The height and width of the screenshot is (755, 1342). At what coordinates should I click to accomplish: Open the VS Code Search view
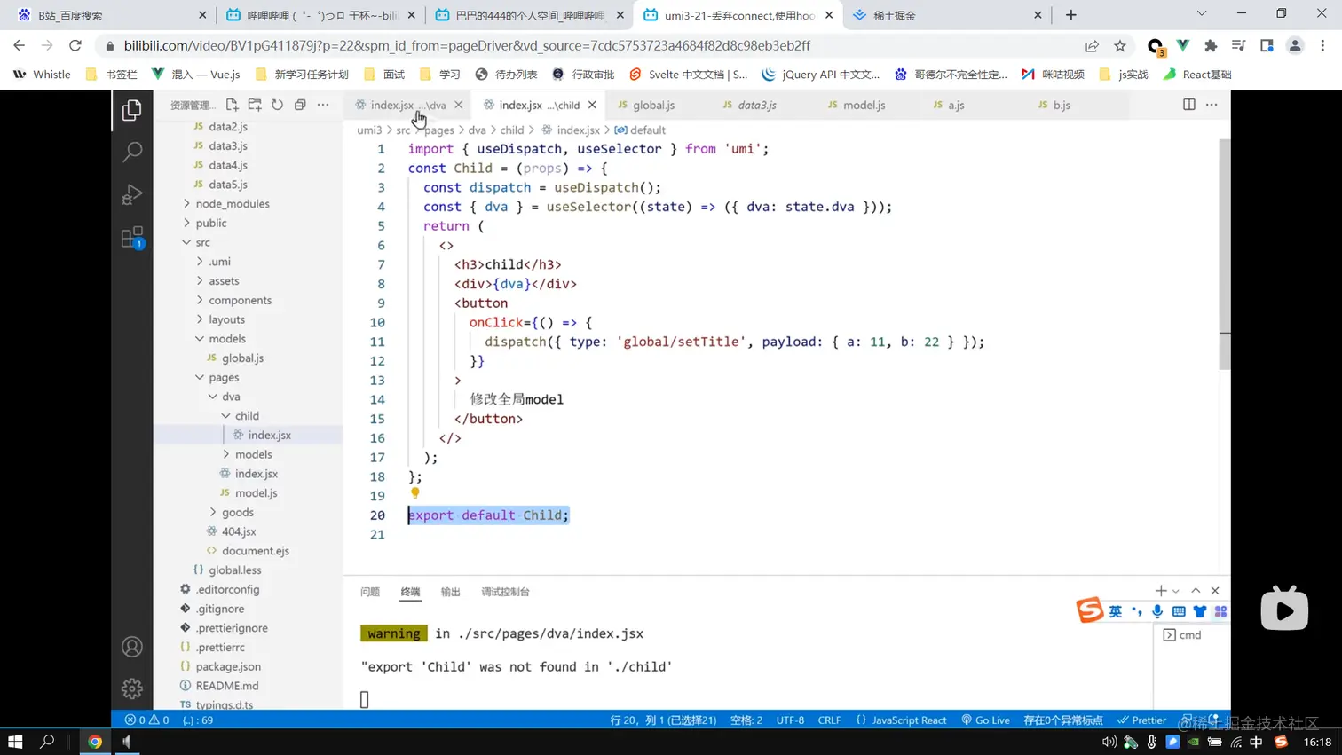tap(132, 153)
